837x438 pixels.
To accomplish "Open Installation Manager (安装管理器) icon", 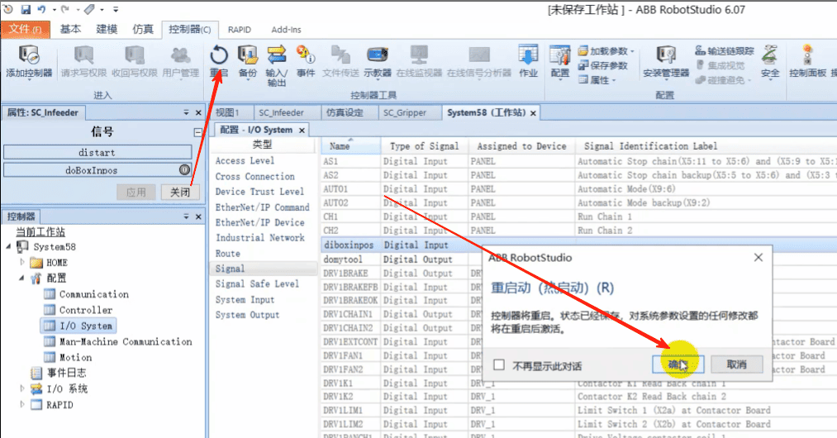I will click(666, 61).
